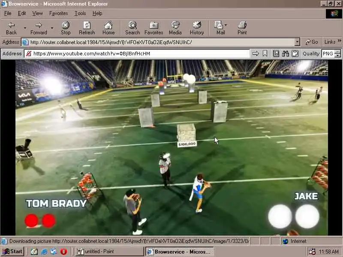The image size is (343, 257).
Task: Click the Downloading picture status bar text
Action: (129, 241)
